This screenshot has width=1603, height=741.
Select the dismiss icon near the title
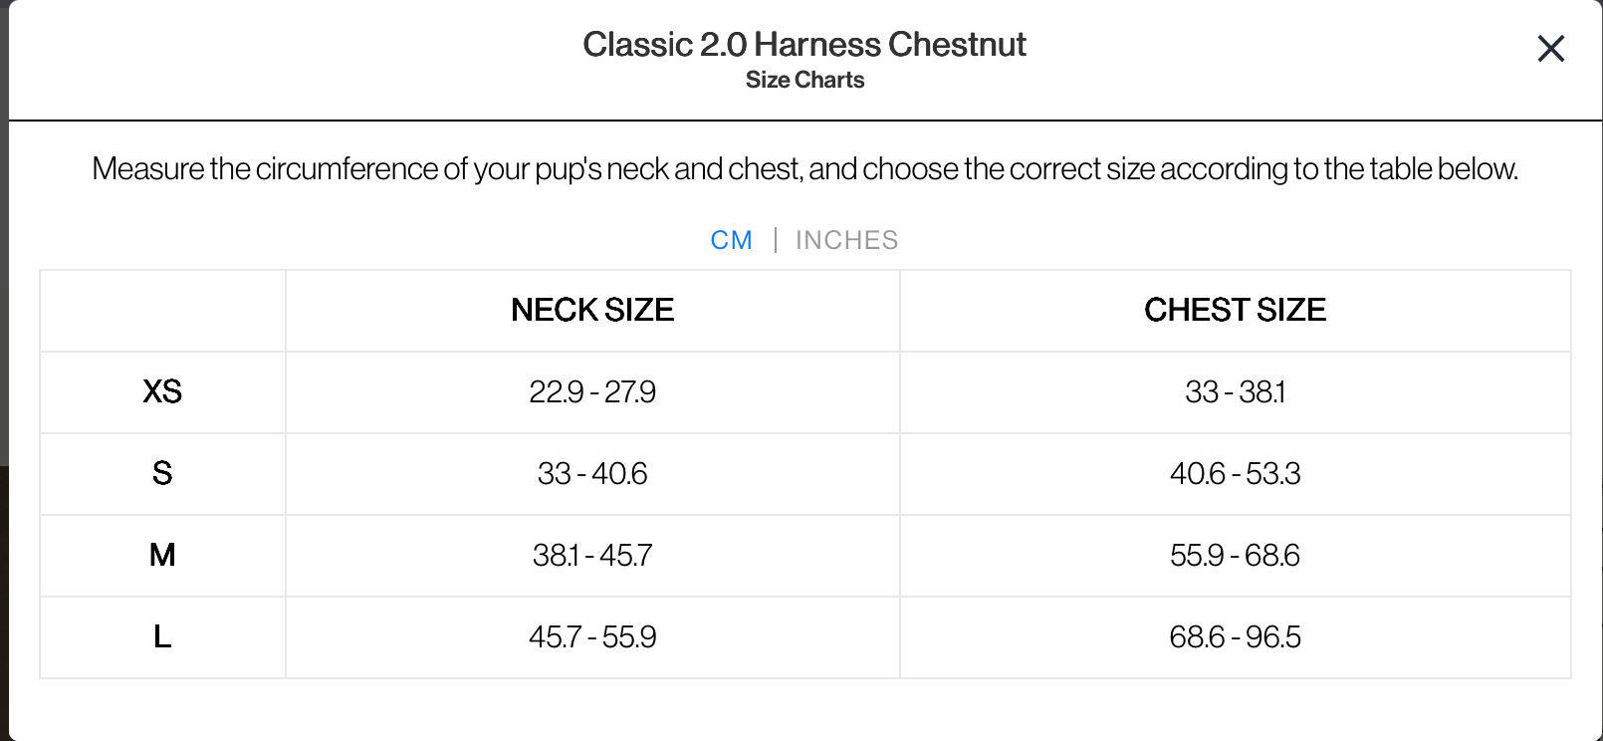1549,49
